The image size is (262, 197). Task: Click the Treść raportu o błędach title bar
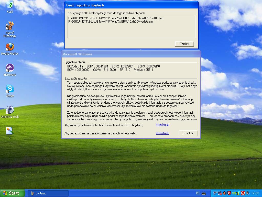[131, 5]
